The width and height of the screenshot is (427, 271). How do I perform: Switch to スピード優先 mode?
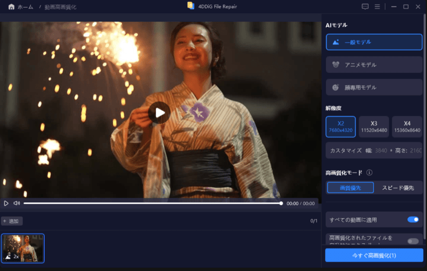(398, 188)
